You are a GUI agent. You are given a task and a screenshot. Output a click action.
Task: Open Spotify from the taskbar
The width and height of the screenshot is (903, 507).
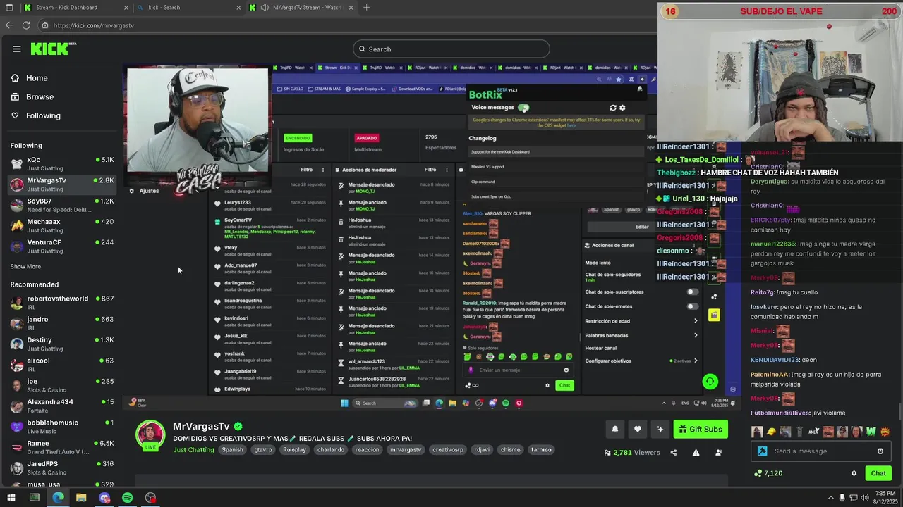pos(127,498)
